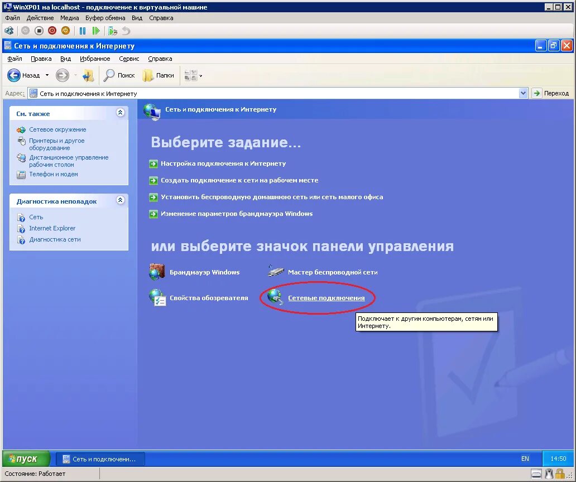Click the Переход go button
This screenshot has width=576, height=482.
tap(551, 93)
